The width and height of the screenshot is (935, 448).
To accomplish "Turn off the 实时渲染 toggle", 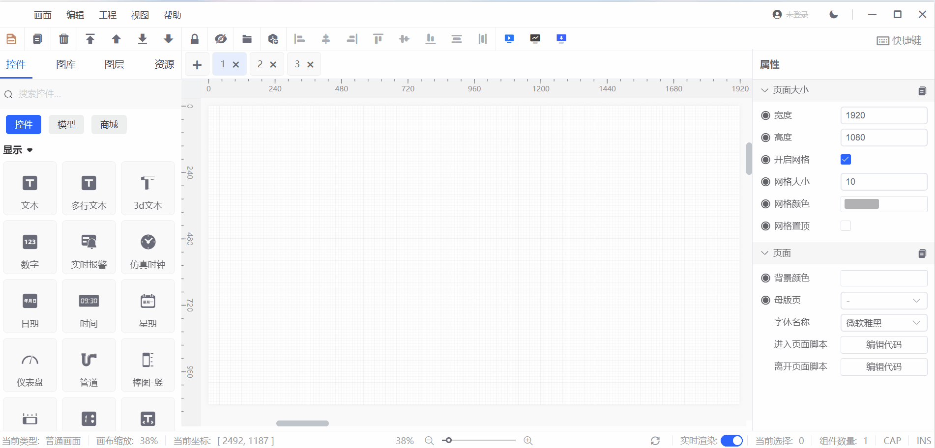I will click(732, 441).
